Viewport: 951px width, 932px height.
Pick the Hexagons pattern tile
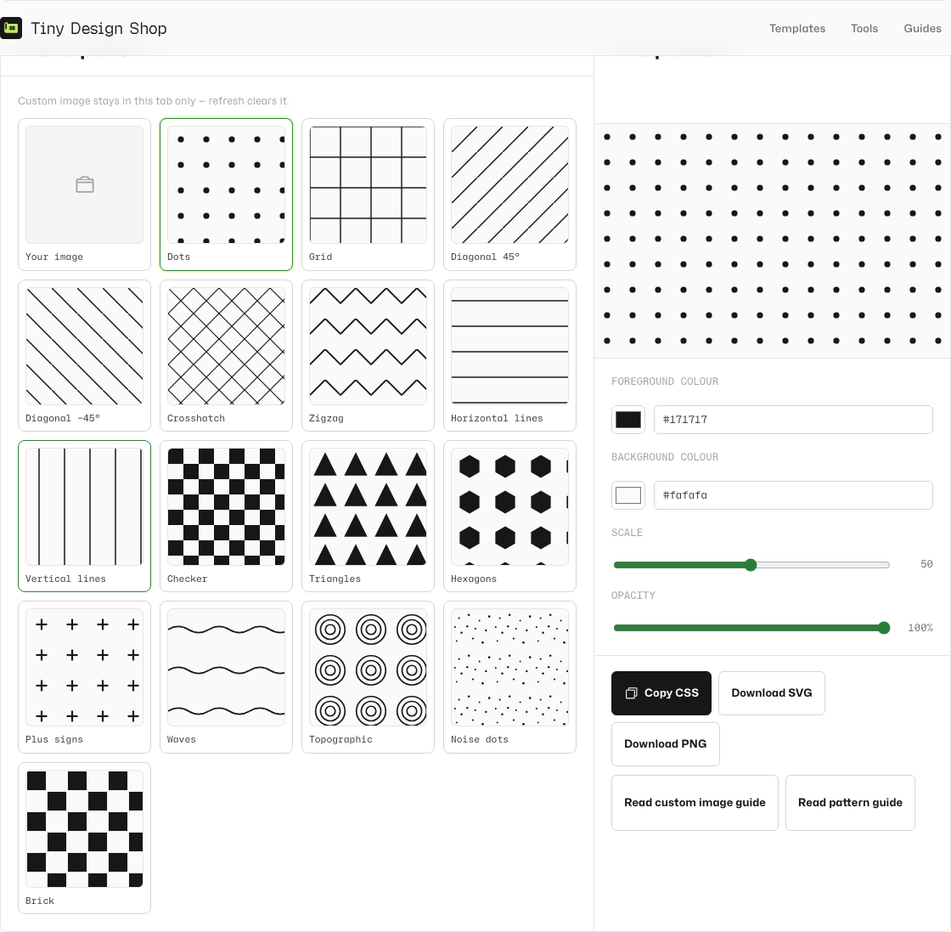(x=510, y=517)
